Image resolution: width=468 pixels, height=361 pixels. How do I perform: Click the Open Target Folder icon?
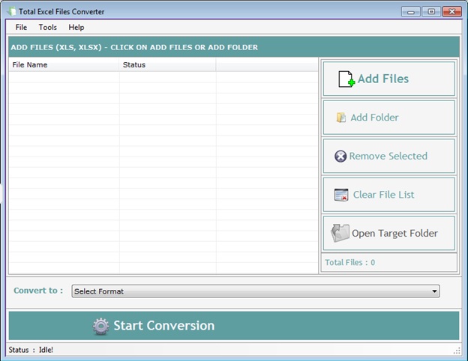340,233
